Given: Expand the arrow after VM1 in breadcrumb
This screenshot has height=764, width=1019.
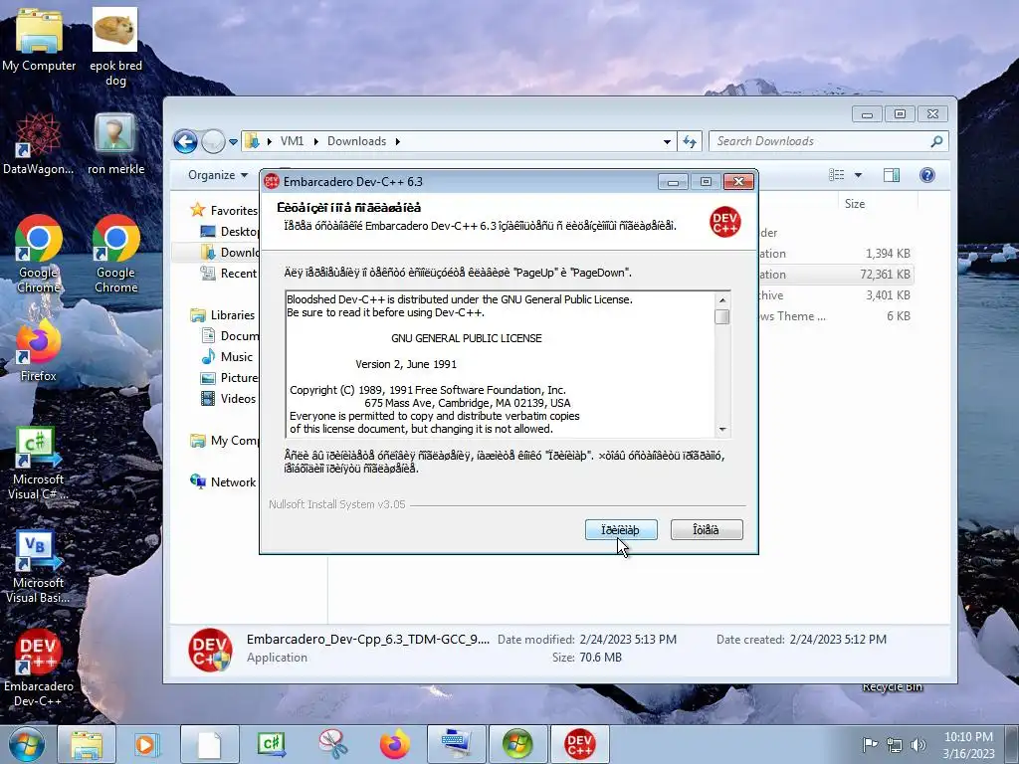Looking at the screenshot, I should coord(315,141).
